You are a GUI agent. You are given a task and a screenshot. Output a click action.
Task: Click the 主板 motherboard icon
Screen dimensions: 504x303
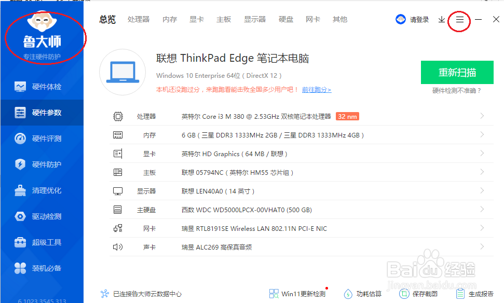coord(118,172)
